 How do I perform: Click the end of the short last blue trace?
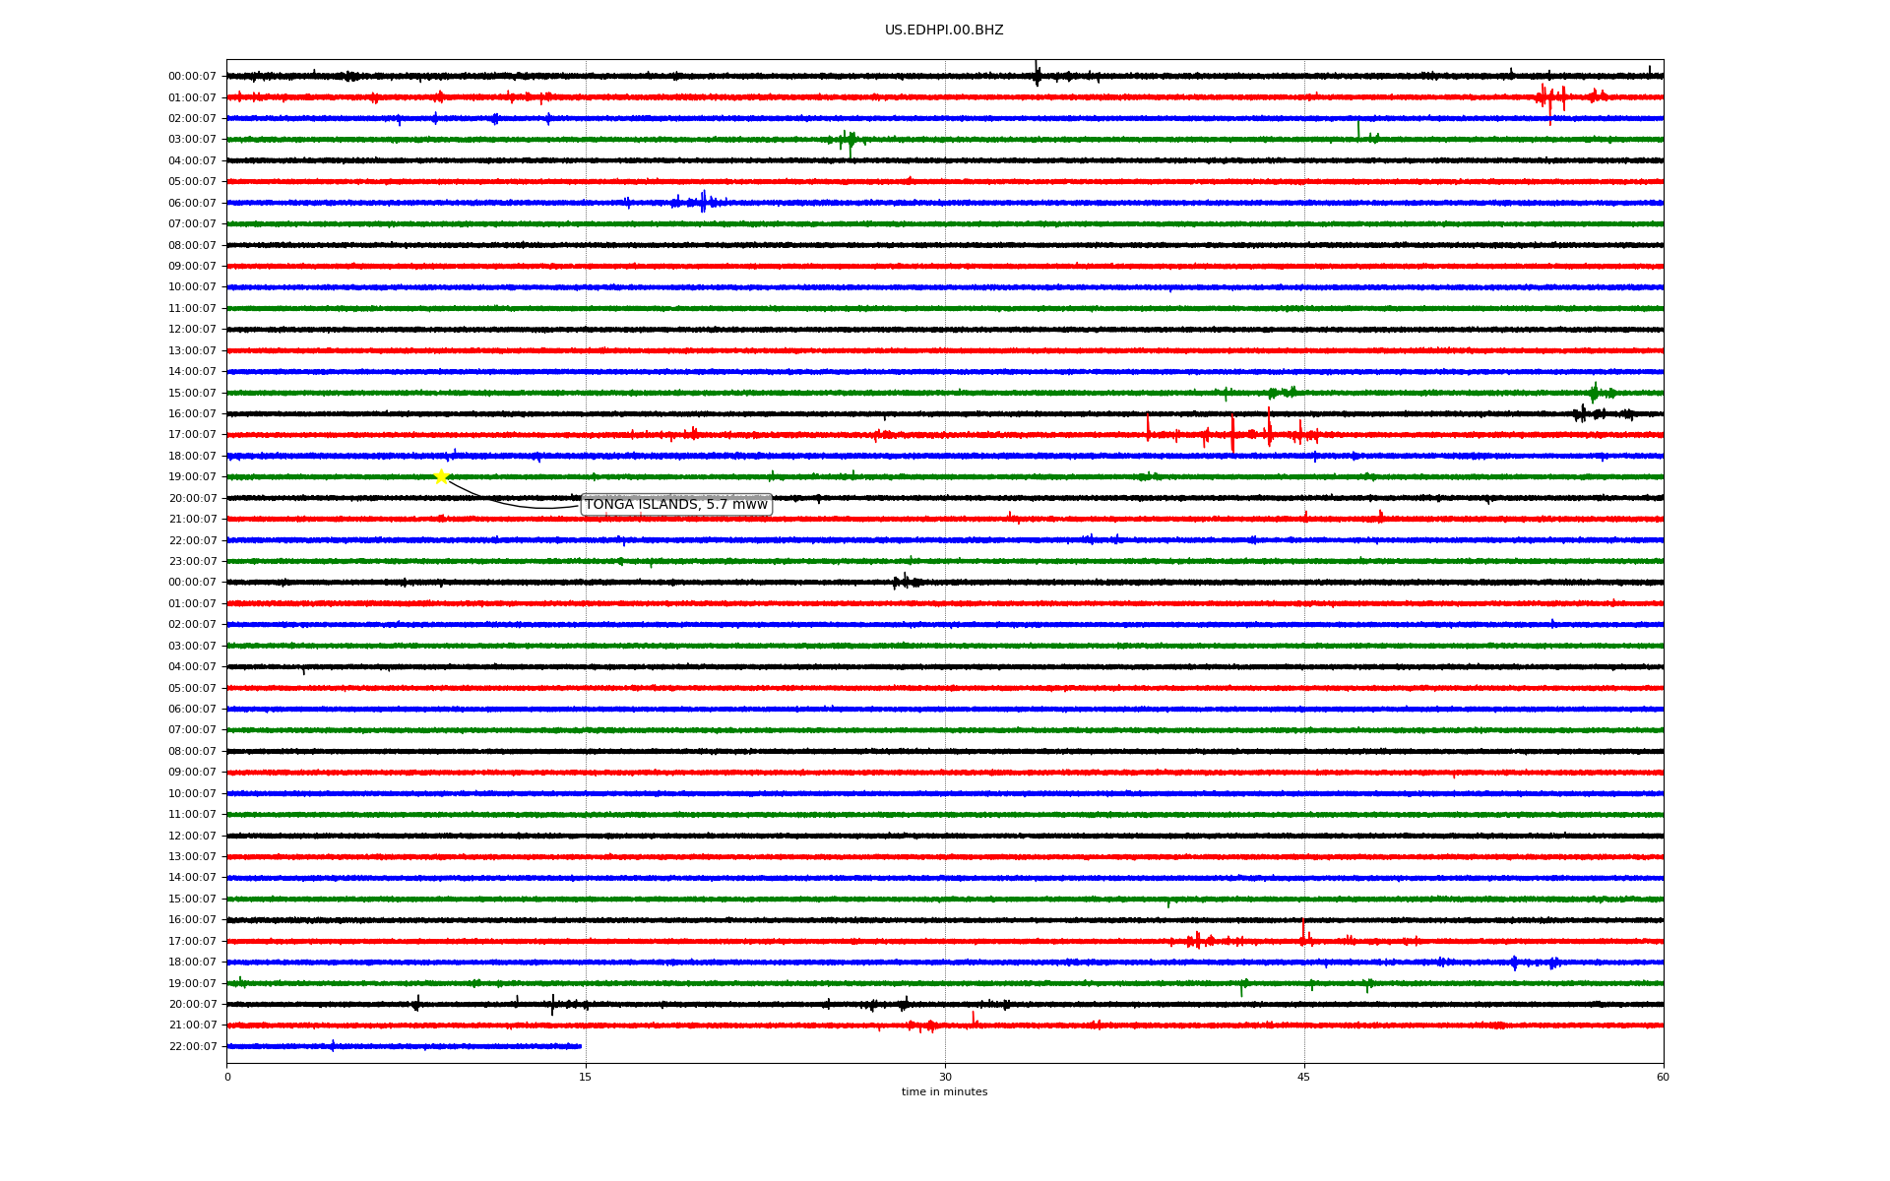pos(580,1046)
